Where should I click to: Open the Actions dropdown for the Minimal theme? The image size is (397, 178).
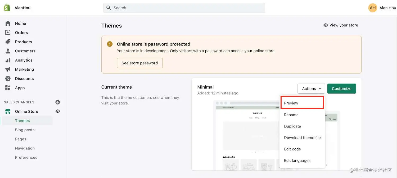click(311, 89)
